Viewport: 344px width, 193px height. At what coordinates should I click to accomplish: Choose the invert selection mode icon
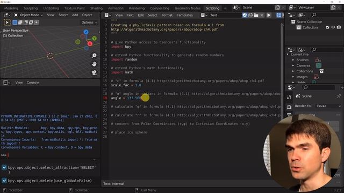(x=31, y=23)
